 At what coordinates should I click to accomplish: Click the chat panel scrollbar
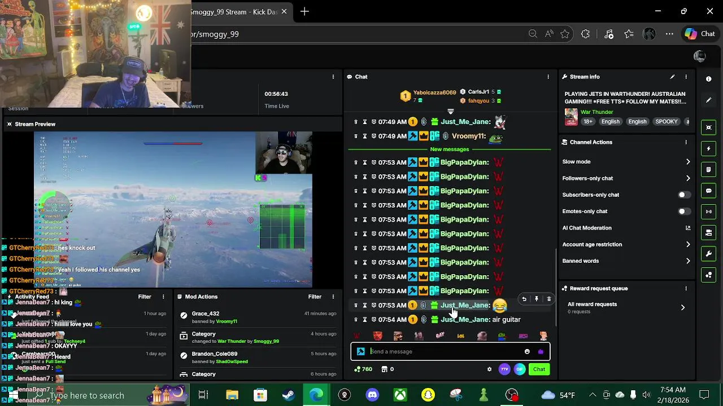tap(555, 286)
